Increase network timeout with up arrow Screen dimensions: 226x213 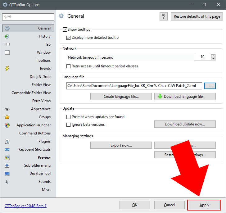(x=213, y=56)
